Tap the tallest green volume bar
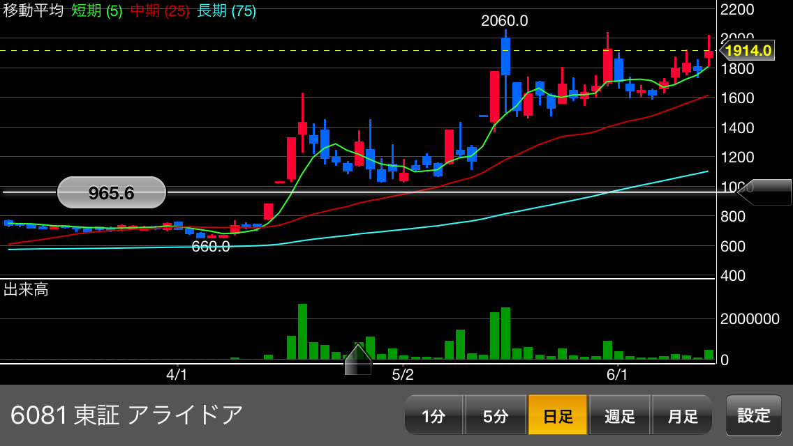 302,332
